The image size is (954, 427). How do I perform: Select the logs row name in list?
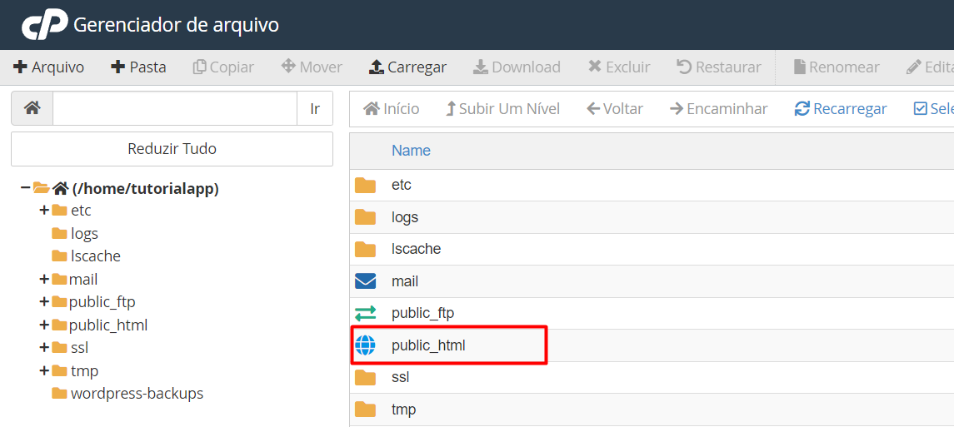[x=405, y=217]
